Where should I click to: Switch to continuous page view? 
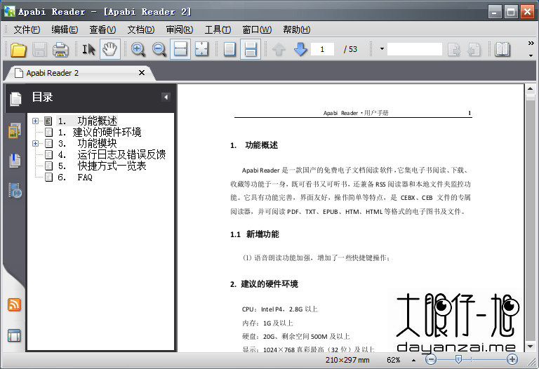251,50
